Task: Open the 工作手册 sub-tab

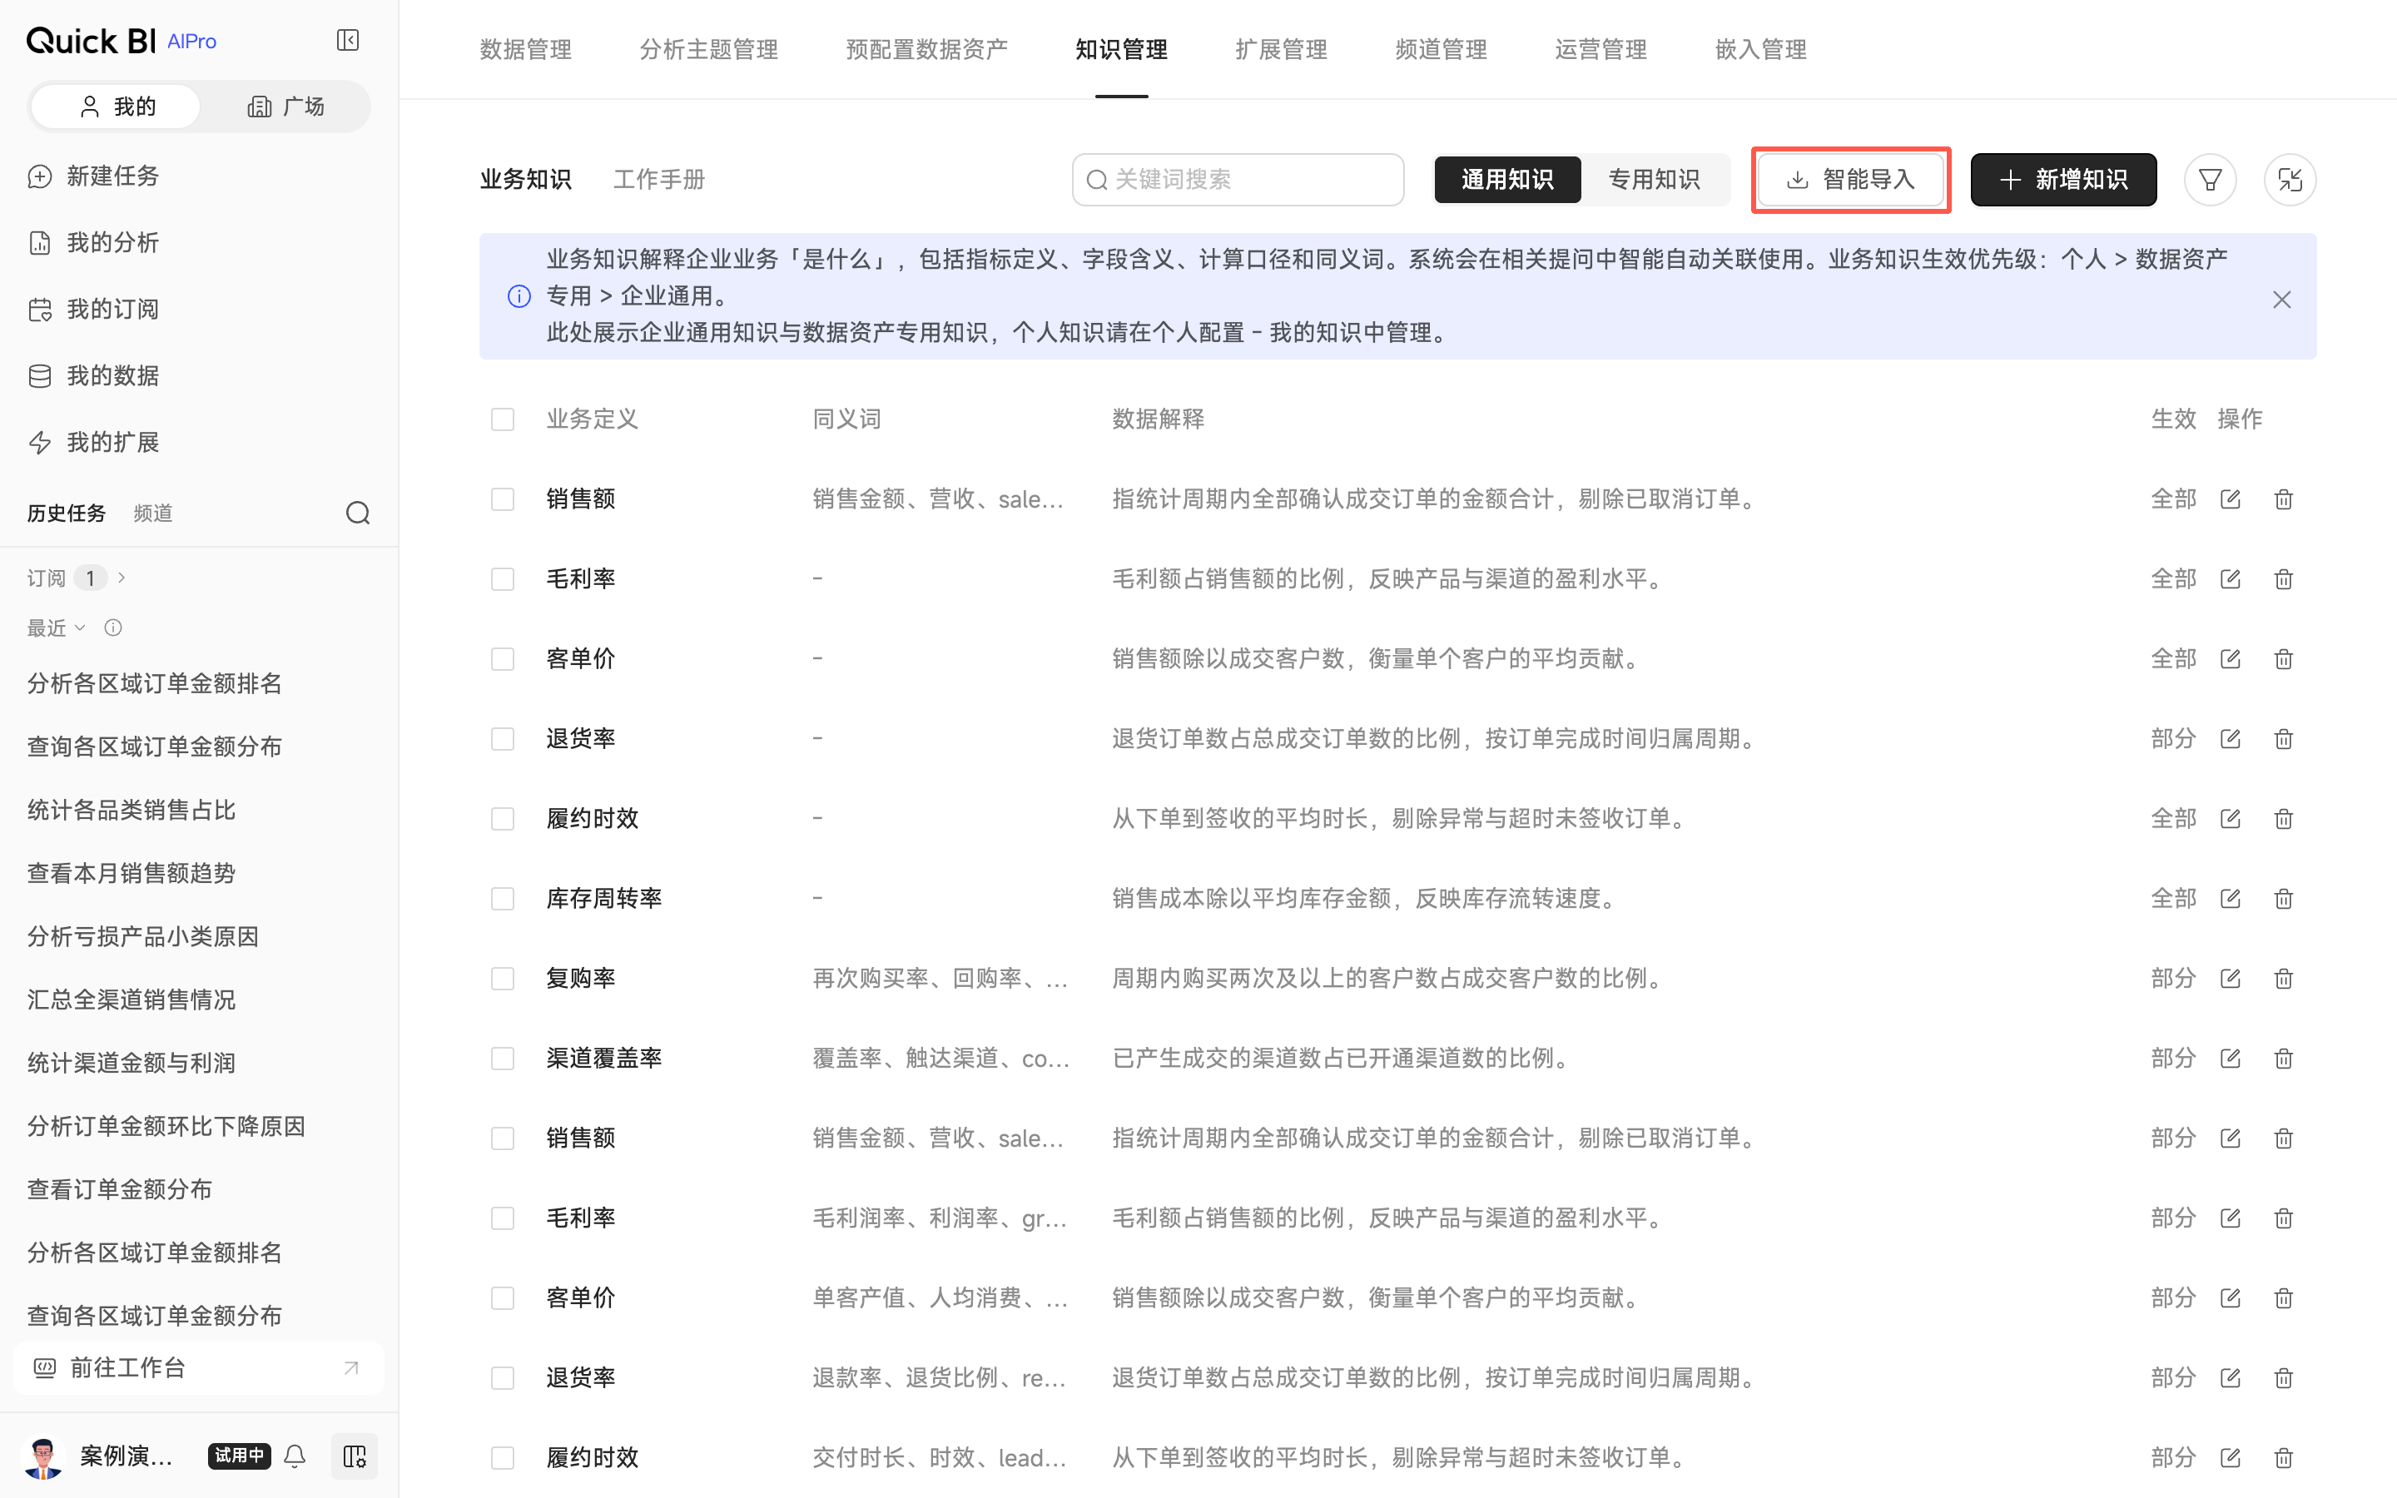Action: point(658,179)
